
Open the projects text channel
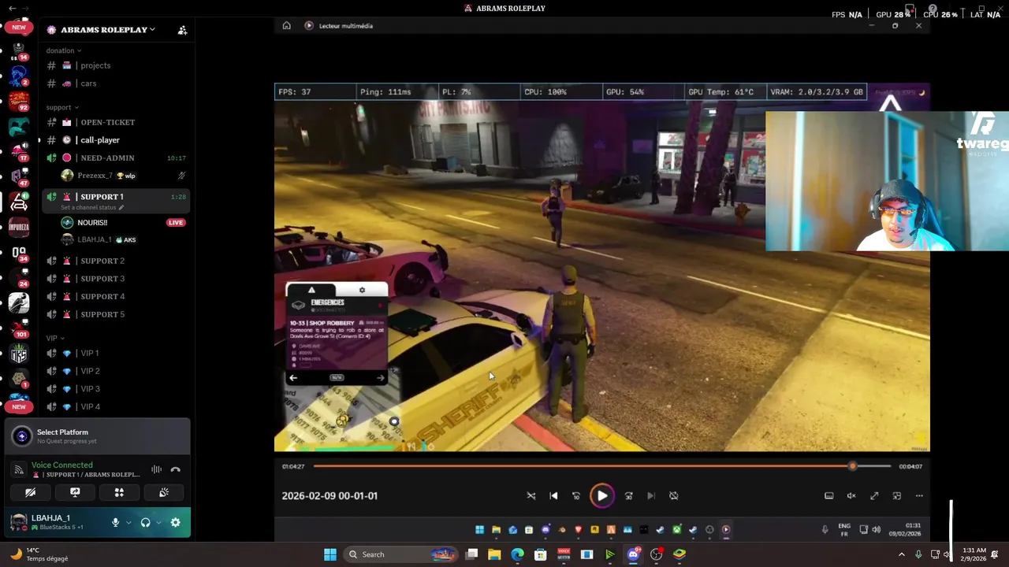[x=116, y=65]
